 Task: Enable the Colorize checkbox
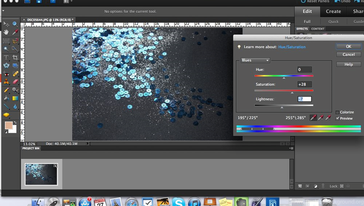[x=337, y=112]
